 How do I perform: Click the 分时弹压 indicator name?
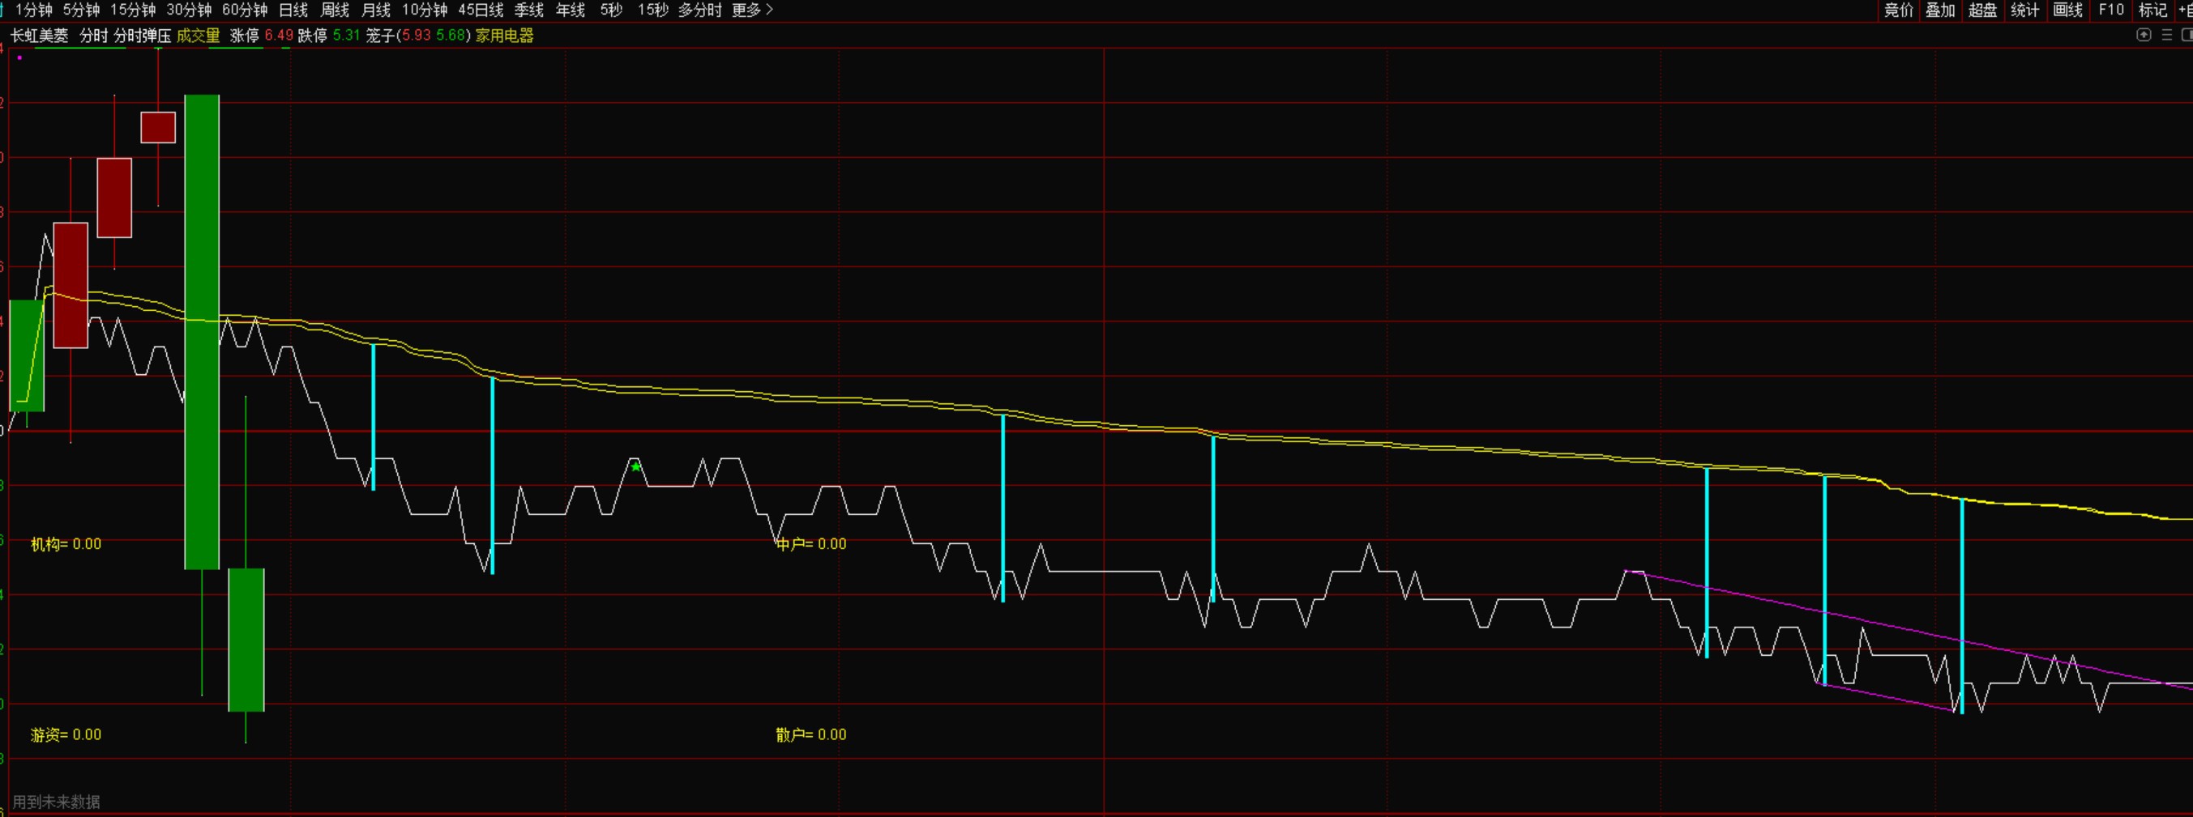point(143,36)
